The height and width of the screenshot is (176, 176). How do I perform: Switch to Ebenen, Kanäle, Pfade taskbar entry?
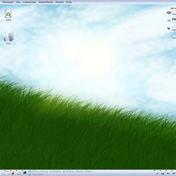coord(79,171)
